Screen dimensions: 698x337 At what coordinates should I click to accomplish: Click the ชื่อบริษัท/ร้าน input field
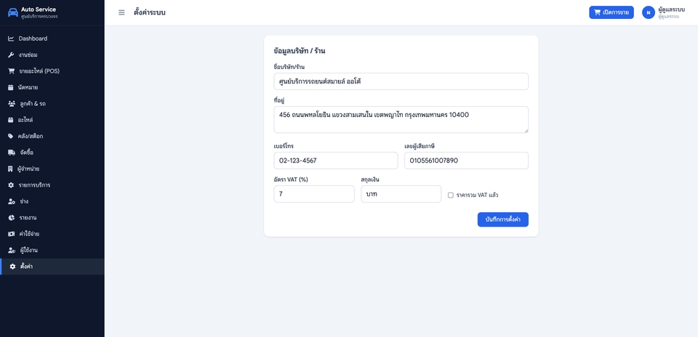[401, 82]
